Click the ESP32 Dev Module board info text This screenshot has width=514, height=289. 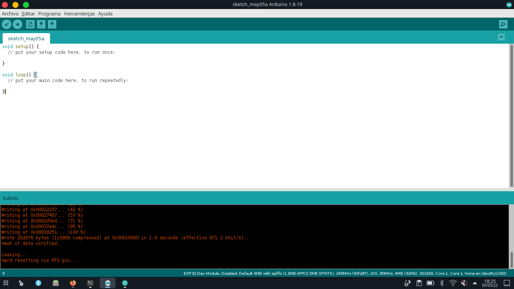point(345,273)
